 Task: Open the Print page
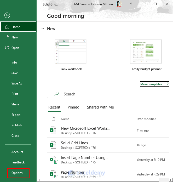[x=15, y=94]
